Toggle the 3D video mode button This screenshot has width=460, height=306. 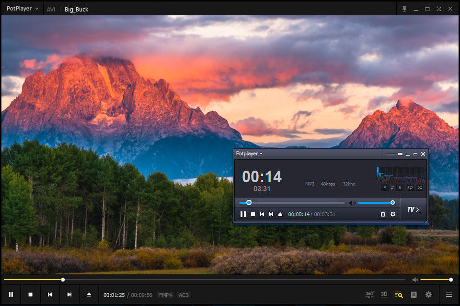pyautogui.click(x=384, y=295)
